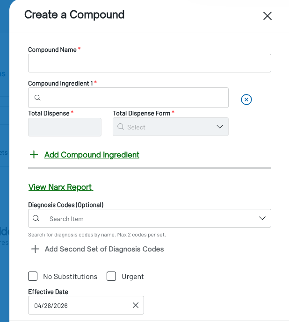
Task: Click the magnifier icon in Compound Ingredient field
Action: [37, 98]
